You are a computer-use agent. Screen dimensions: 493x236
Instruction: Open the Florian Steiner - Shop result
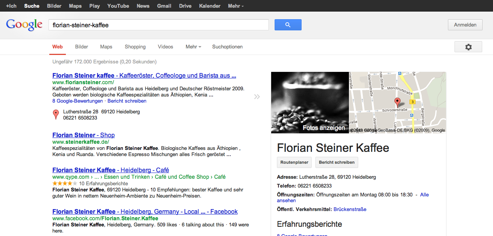click(84, 135)
